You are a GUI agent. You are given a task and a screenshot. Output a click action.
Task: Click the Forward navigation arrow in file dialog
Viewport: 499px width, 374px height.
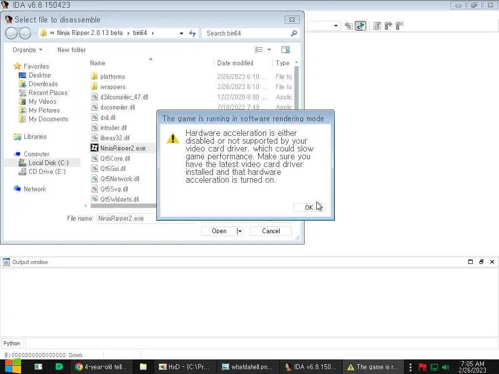[25, 33]
